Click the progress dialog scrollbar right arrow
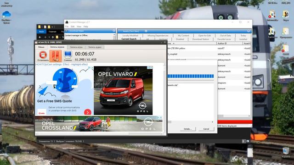Image resolution: width=294 pixels, height=165 pixels. coord(212,122)
